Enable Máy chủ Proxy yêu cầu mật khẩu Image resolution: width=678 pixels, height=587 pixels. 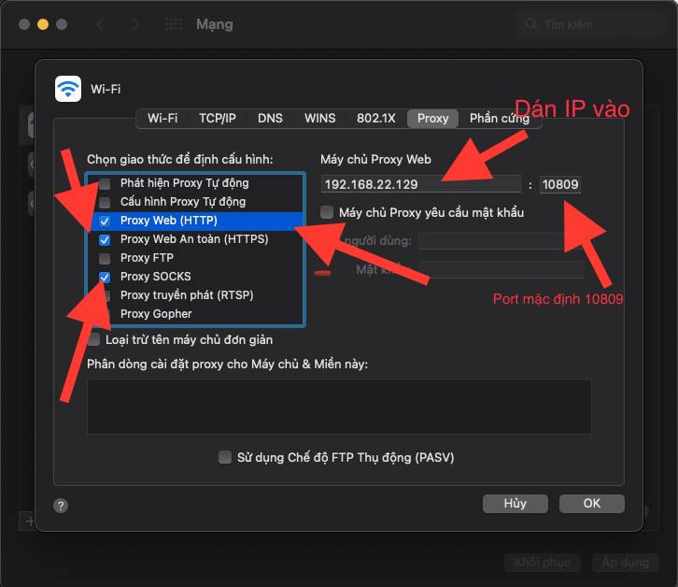[x=327, y=212]
